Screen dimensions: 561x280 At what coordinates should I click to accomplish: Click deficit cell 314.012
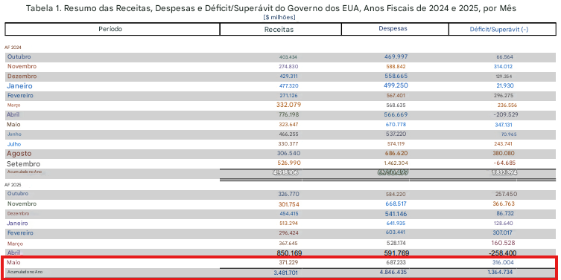click(x=503, y=66)
